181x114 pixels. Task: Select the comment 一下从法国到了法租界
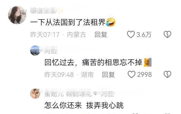(x=68, y=22)
